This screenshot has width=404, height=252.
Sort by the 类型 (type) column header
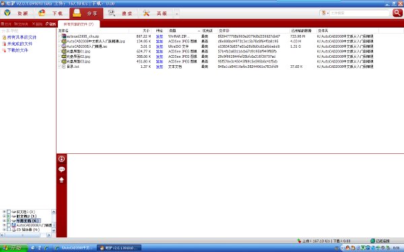point(184,31)
